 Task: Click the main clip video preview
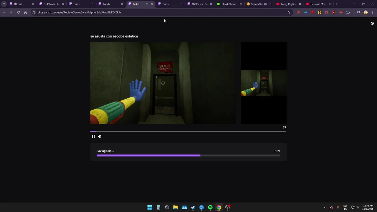tap(163, 83)
